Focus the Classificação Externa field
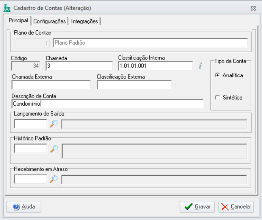Image resolution: width=262 pixels, height=220 pixels. coord(134,85)
